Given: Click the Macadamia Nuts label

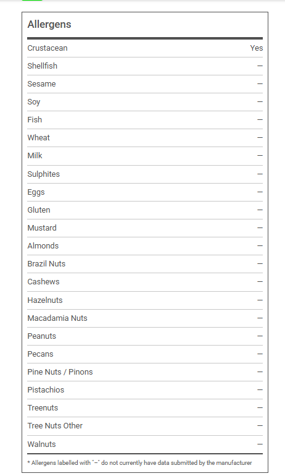Looking at the screenshot, I should [57, 318].
